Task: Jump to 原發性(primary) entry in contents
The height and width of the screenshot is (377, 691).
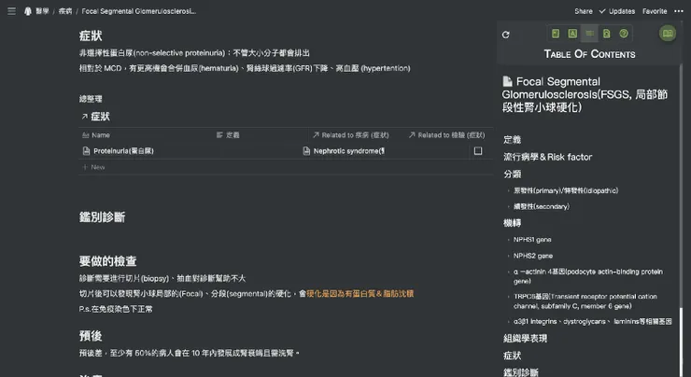Action: click(x=565, y=190)
